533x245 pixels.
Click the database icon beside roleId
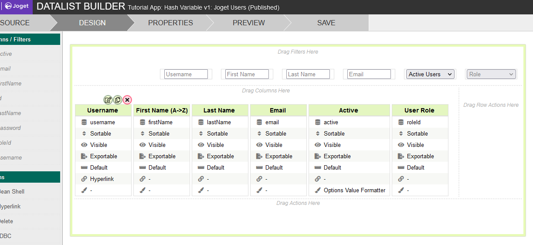401,122
